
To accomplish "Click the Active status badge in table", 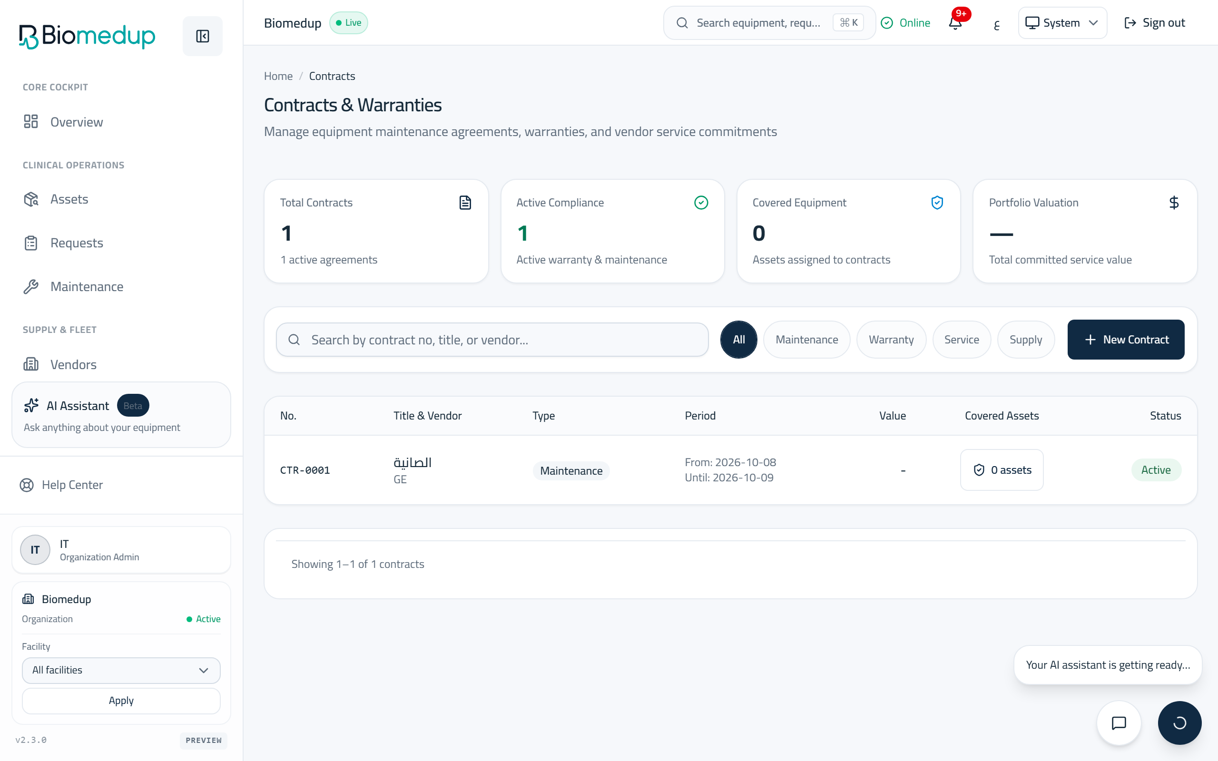I will [x=1156, y=470].
